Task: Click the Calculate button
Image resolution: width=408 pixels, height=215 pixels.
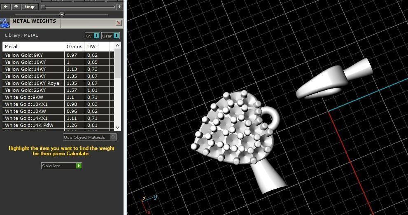Action: [62, 166]
